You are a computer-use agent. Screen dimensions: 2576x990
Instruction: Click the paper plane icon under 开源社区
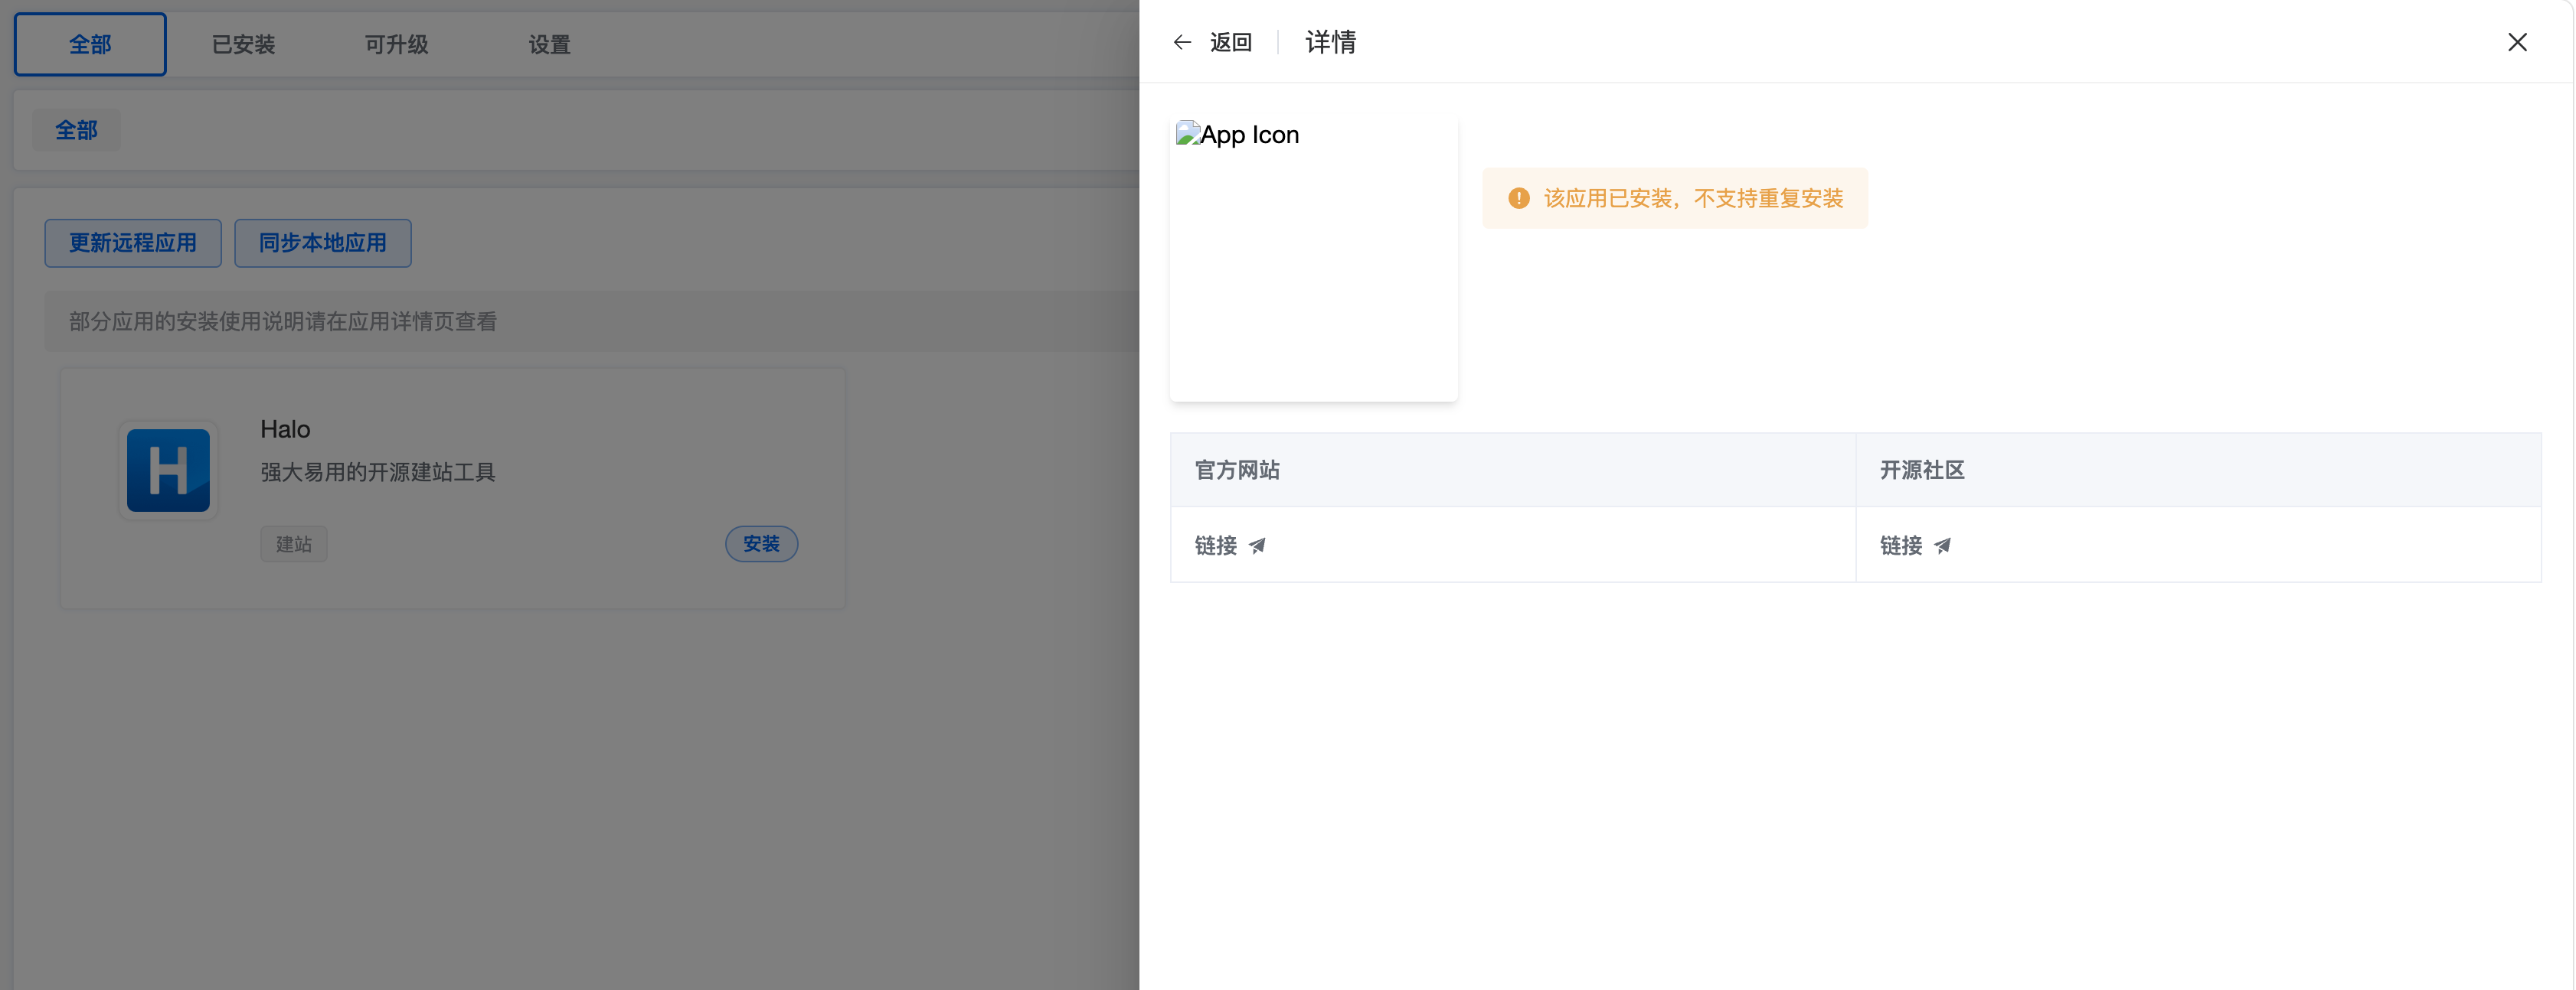(1943, 545)
